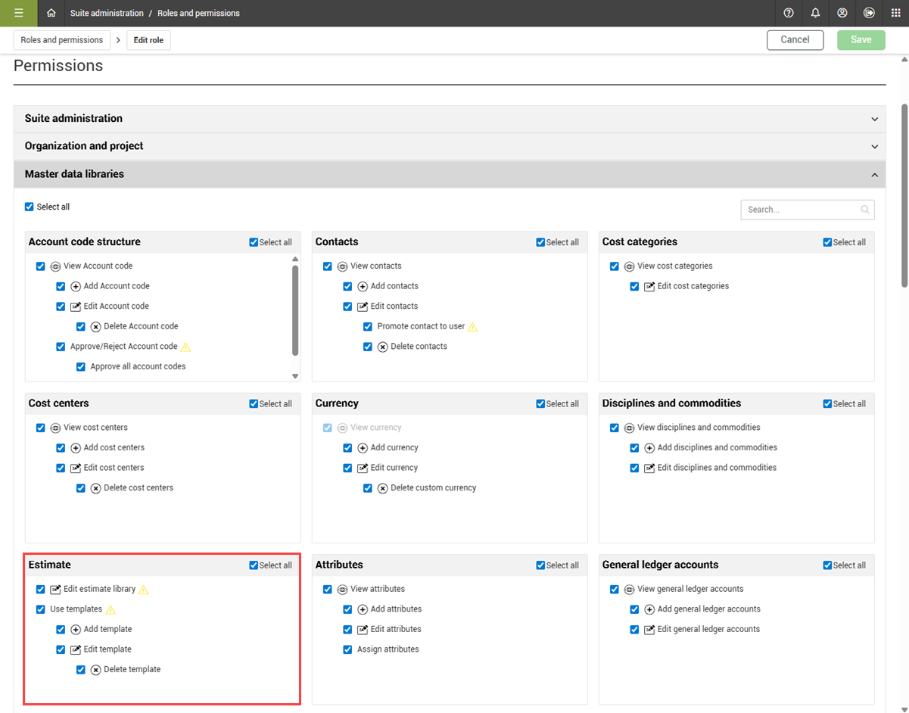Click the Save button
This screenshot has width=909, height=713.
861,40
